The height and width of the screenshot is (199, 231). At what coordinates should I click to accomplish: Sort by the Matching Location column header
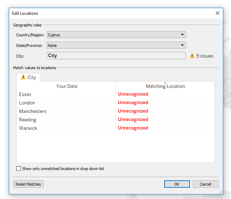165,86
